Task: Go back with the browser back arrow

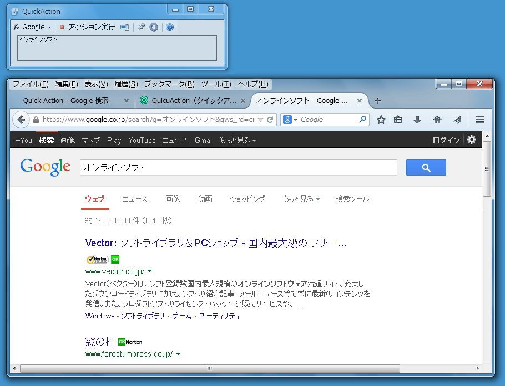Action: pos(21,120)
